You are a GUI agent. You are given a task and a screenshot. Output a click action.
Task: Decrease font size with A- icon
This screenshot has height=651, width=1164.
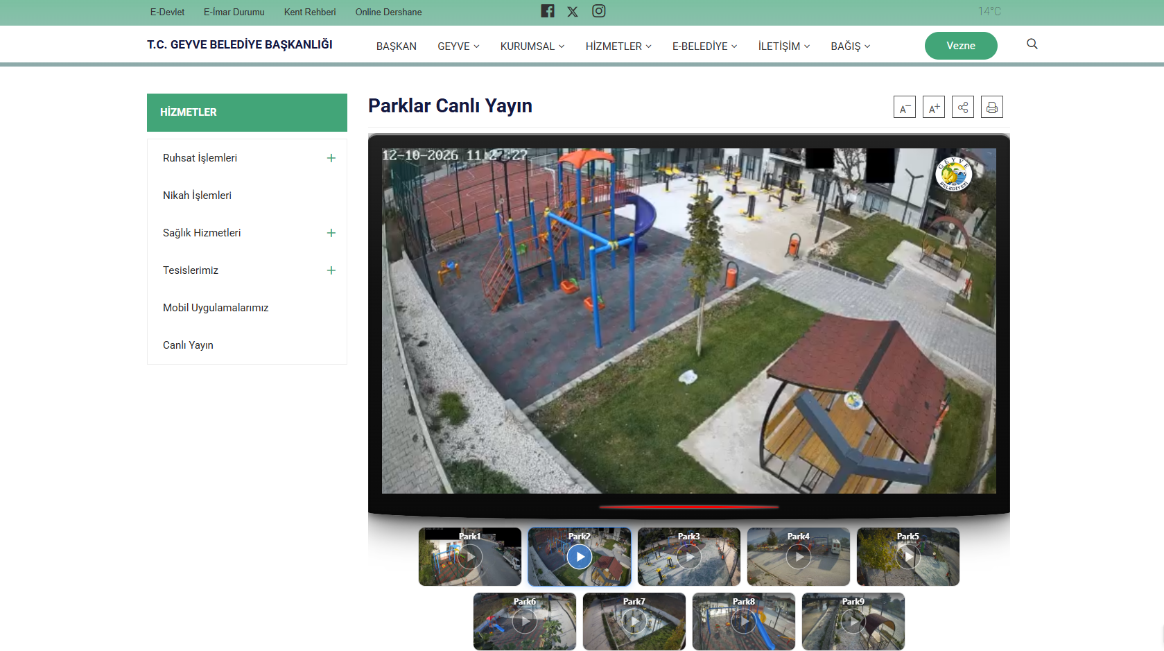905,107
